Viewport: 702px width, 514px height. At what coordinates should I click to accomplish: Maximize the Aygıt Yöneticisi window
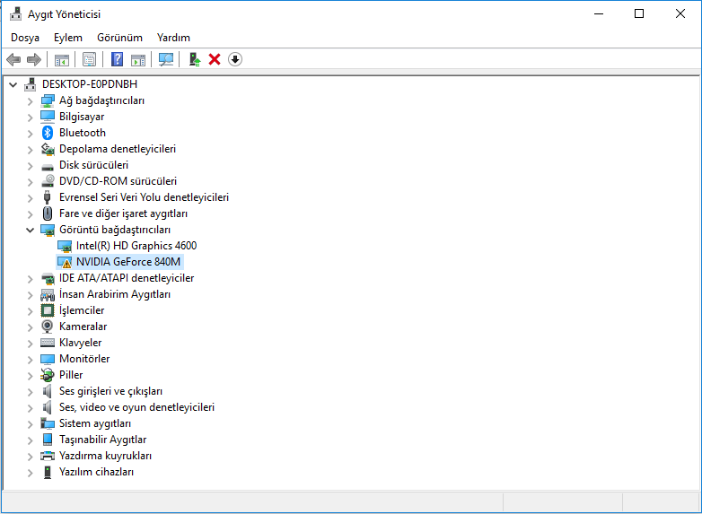pos(639,13)
